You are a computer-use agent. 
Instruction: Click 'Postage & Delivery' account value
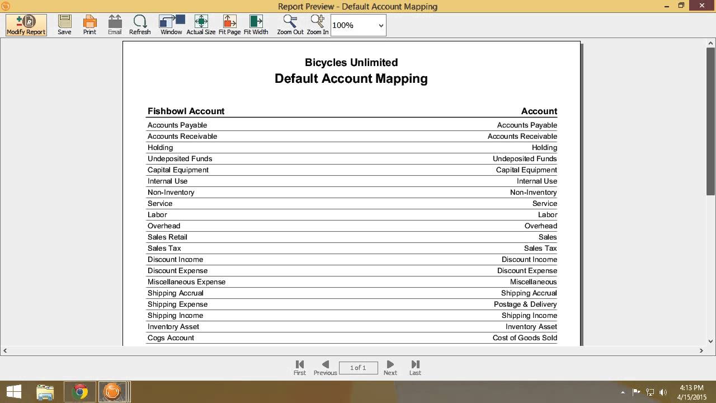pyautogui.click(x=525, y=304)
